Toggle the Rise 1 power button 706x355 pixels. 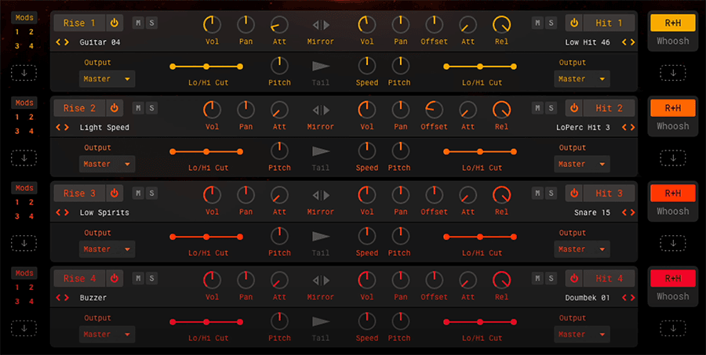115,23
